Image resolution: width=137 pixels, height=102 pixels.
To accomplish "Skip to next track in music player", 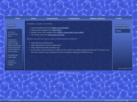I will coord(7,100).
